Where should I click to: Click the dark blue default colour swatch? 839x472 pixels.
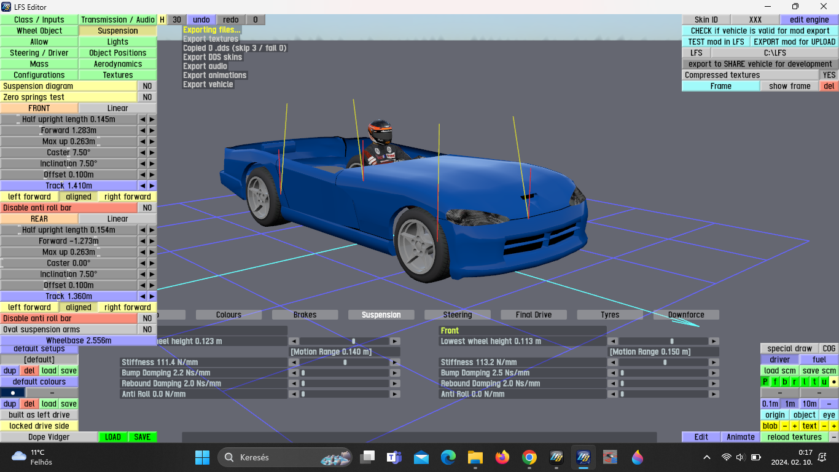pos(12,393)
